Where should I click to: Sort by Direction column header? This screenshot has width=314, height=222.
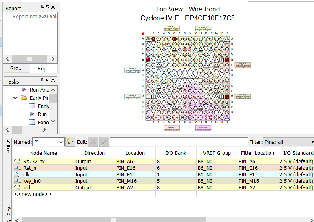click(x=95, y=153)
